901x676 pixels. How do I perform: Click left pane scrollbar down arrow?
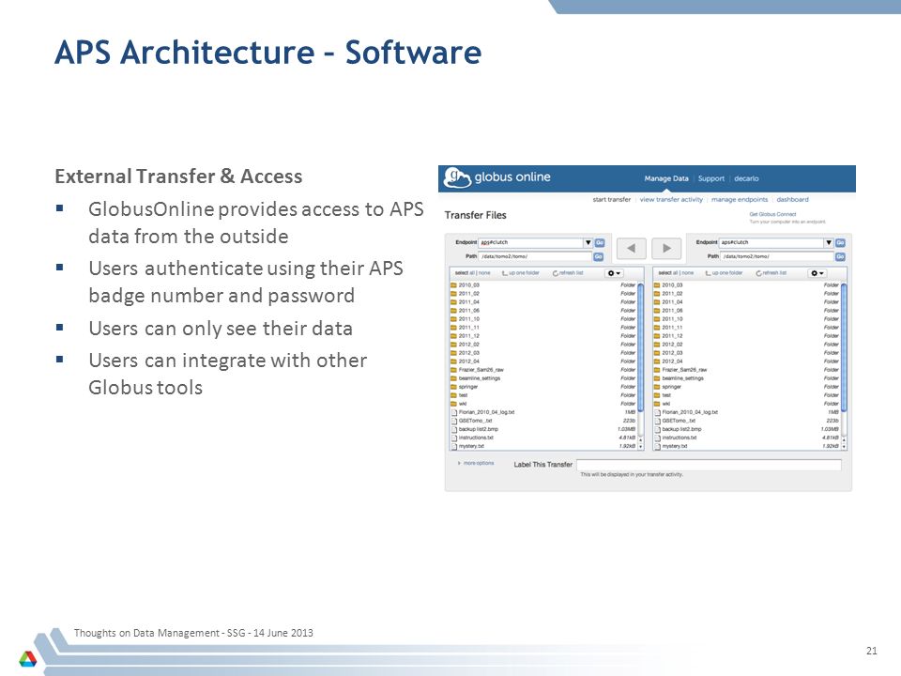pyautogui.click(x=641, y=447)
